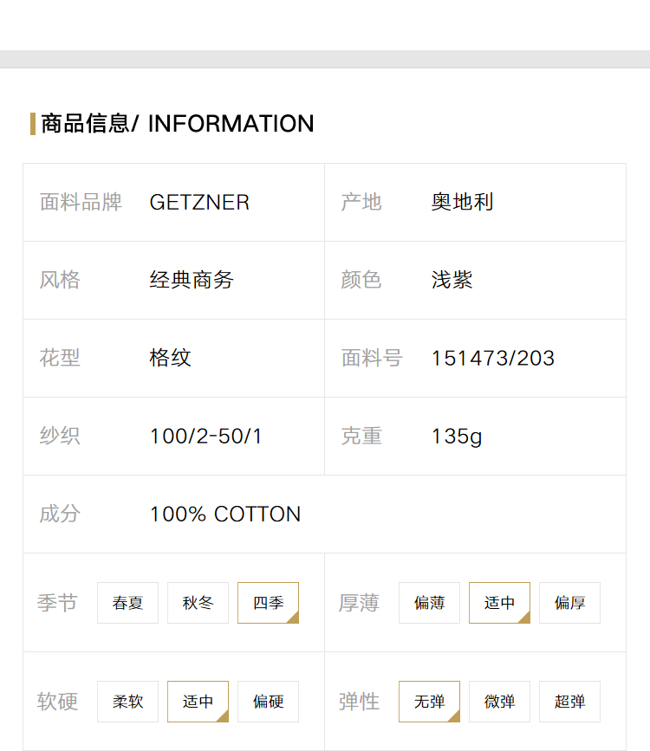Click the 100% COTTON composition text
Image resolution: width=650 pixels, height=751 pixels.
(x=225, y=514)
